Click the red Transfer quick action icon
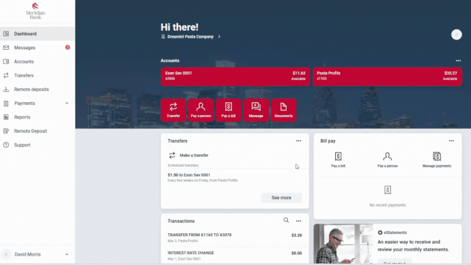 pos(174,110)
